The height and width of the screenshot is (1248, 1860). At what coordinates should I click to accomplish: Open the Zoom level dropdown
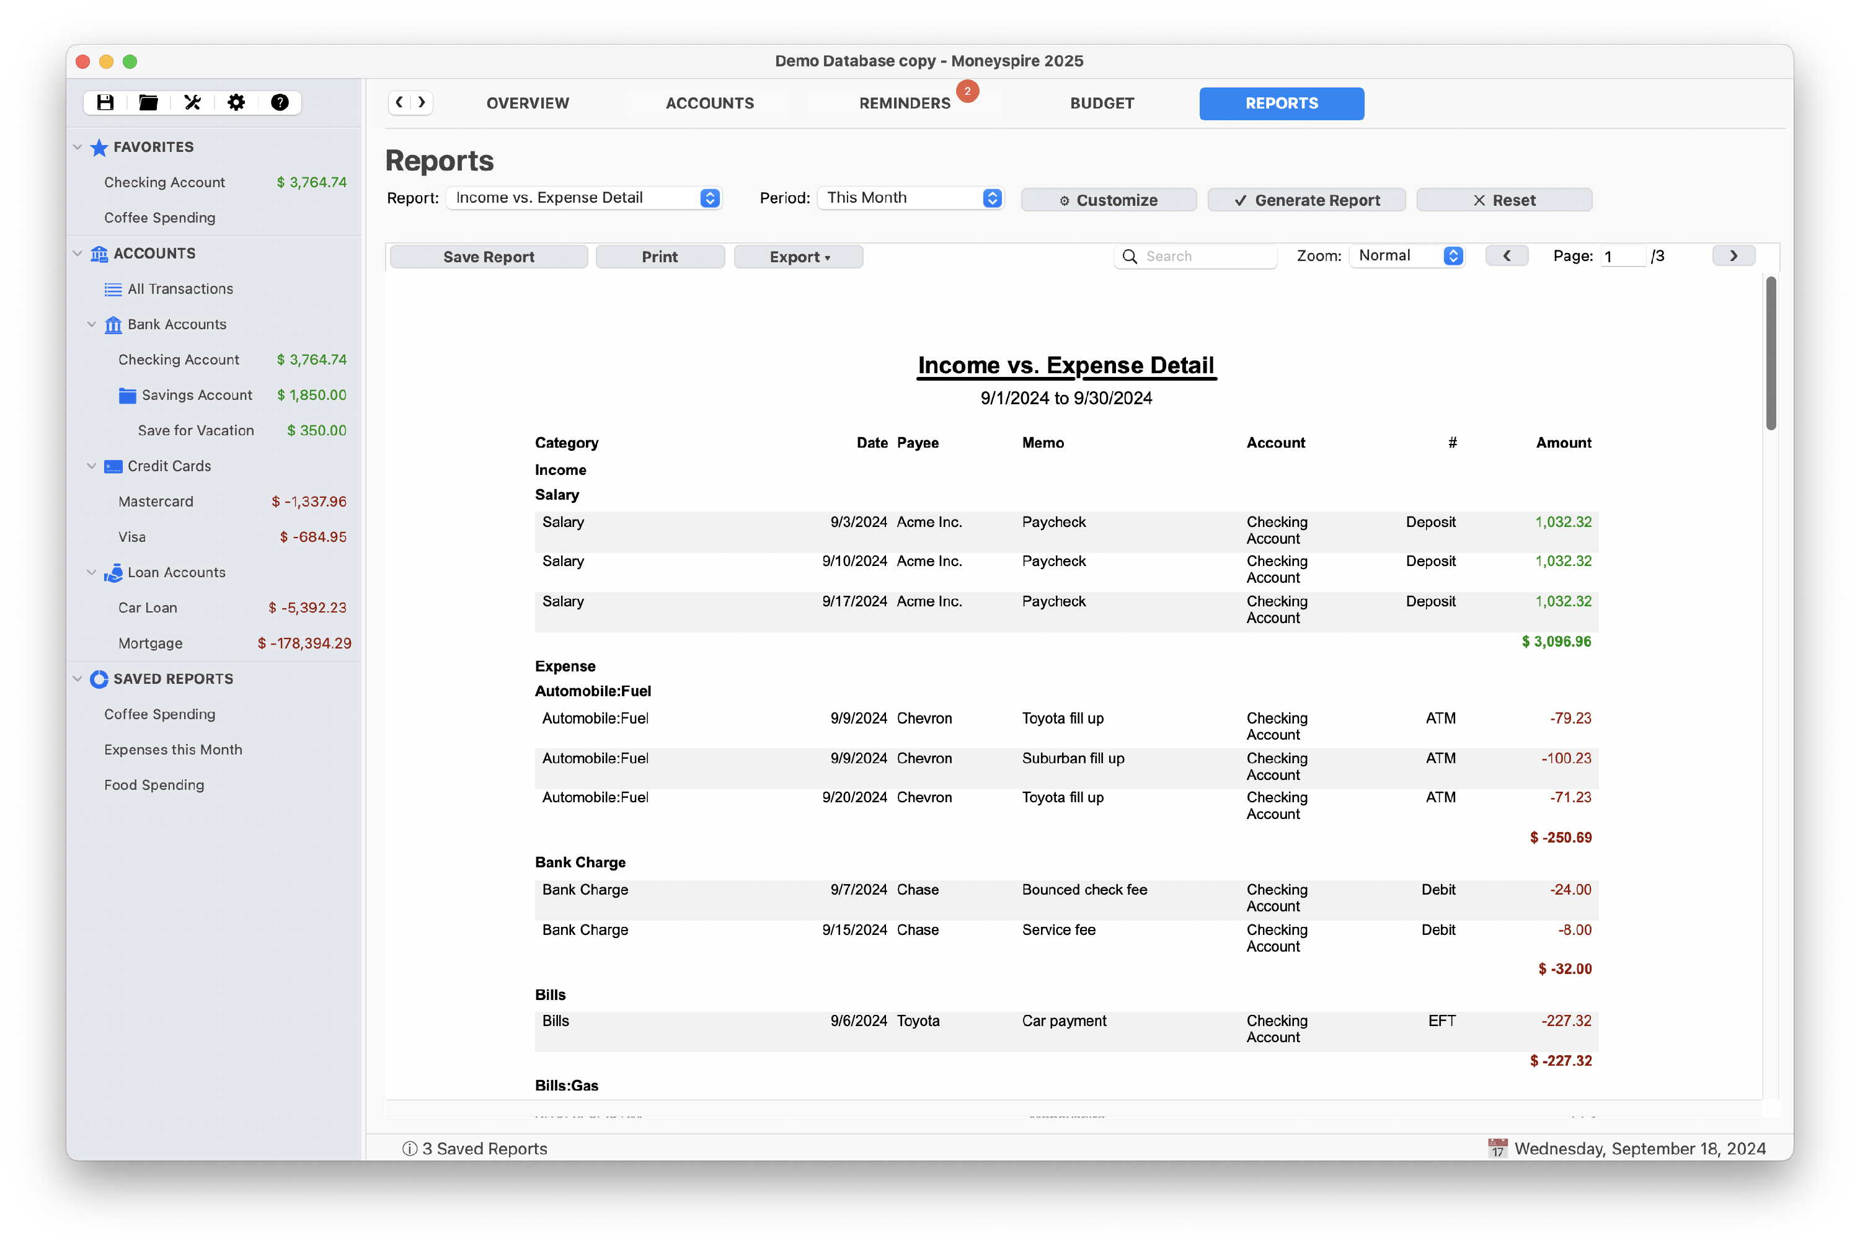coord(1406,256)
